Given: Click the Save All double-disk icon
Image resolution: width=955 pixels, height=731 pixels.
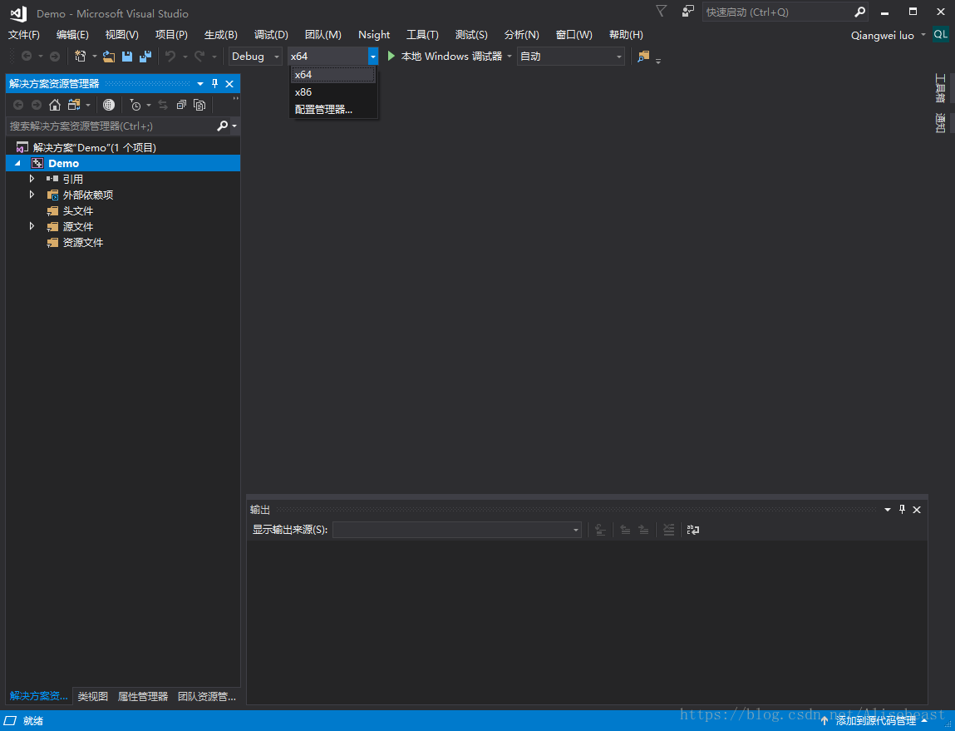Looking at the screenshot, I should click(145, 57).
